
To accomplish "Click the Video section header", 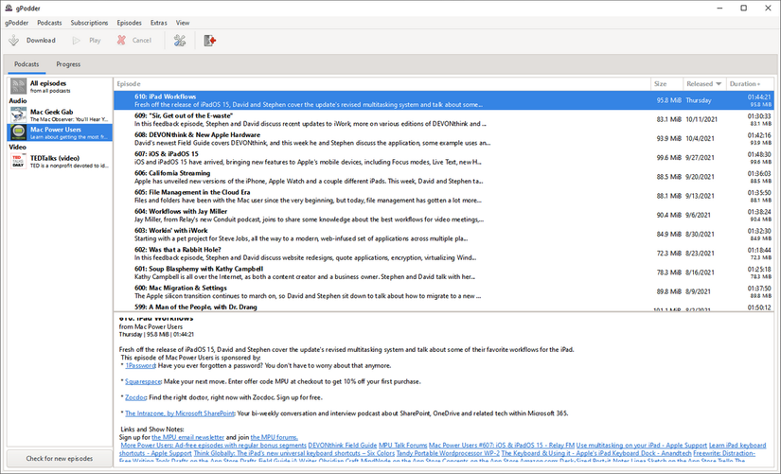I will pos(17,147).
